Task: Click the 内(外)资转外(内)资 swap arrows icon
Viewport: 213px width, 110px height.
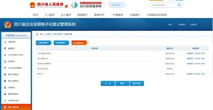Action: coord(5,55)
